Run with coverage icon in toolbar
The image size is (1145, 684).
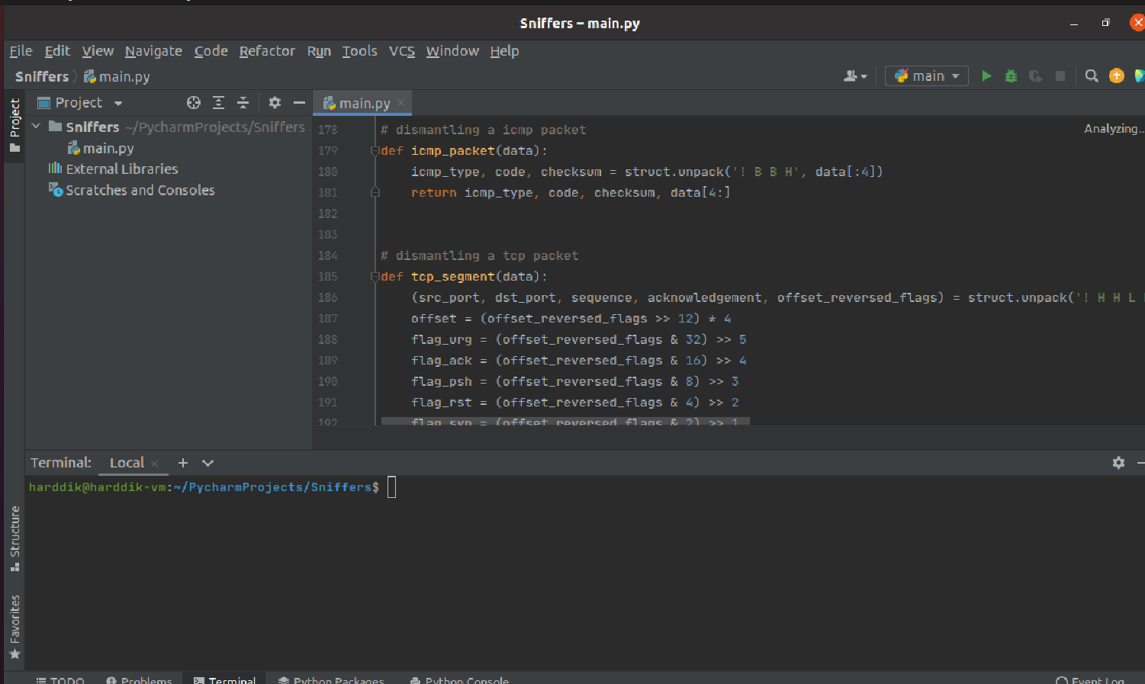pyautogui.click(x=1035, y=75)
